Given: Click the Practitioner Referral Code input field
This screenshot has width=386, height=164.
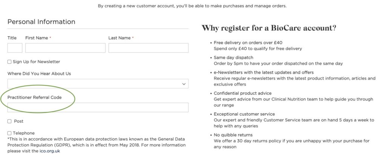Looking at the screenshot, I should pyautogui.click(x=98, y=108).
